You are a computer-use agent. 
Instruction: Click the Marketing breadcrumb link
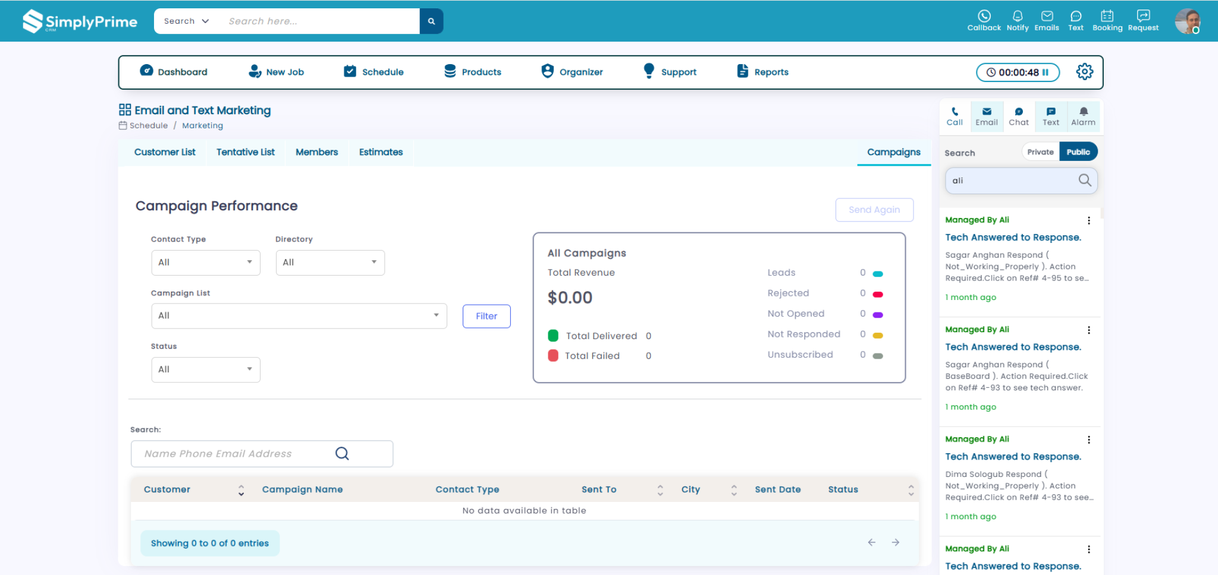point(203,126)
